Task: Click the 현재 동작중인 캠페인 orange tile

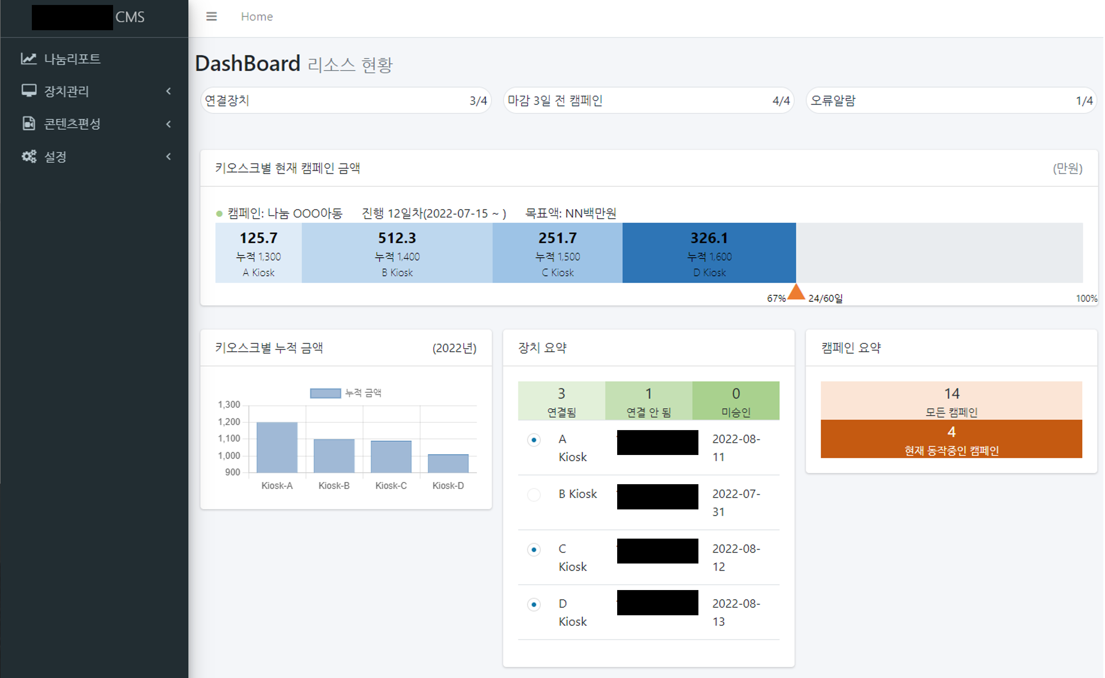Action: click(951, 439)
